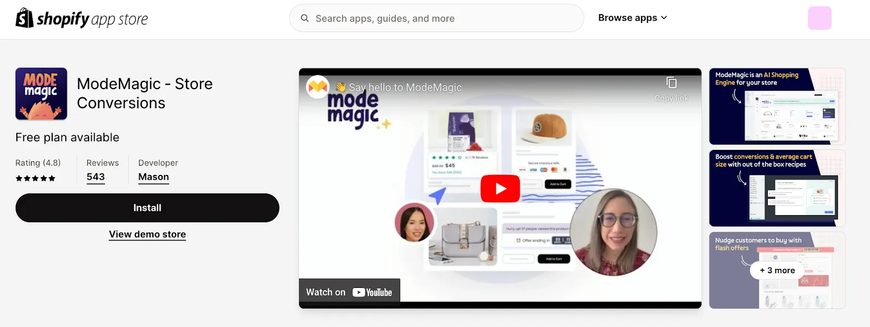Click the search magnifier icon
870x327 pixels.
pyautogui.click(x=304, y=18)
